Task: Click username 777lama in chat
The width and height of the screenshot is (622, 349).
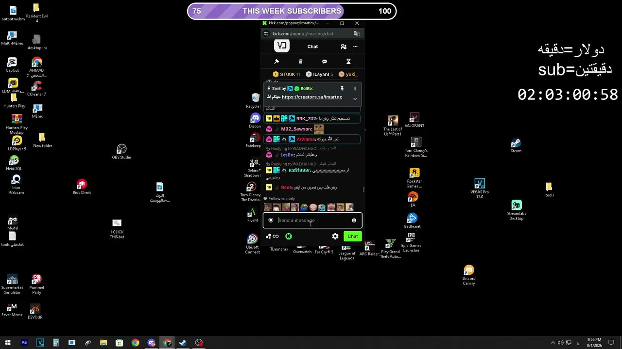Action: tap(306, 139)
